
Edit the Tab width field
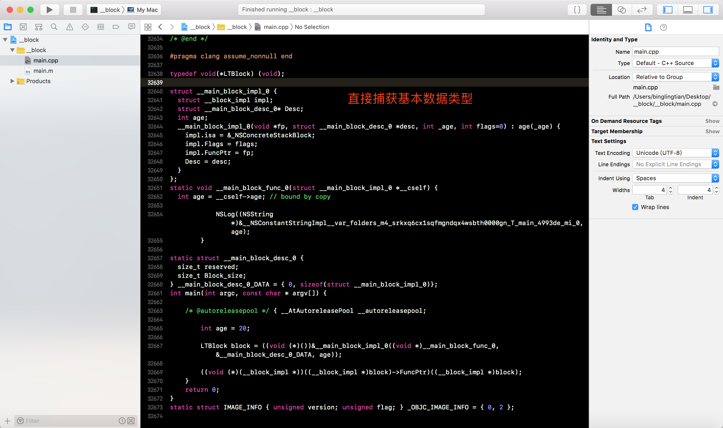649,190
